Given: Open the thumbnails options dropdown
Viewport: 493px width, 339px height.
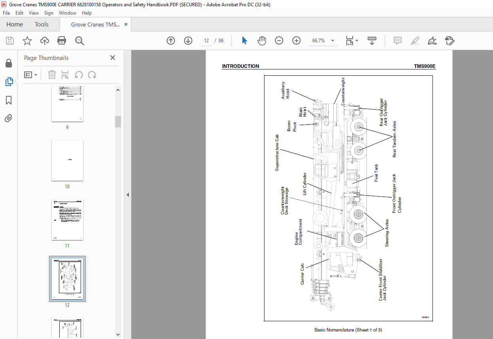Looking at the screenshot, I should (x=30, y=75).
